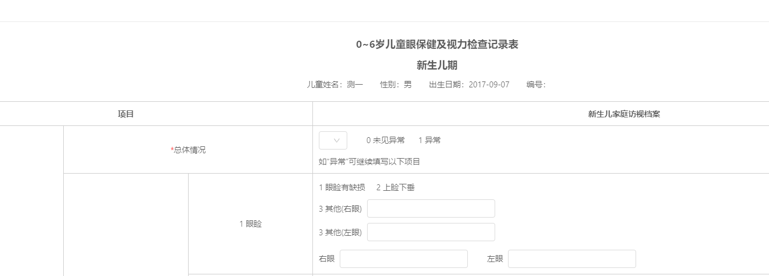Open the 总体情况 dropdown selector
Screen dimensions: 769x276
[x=333, y=140]
